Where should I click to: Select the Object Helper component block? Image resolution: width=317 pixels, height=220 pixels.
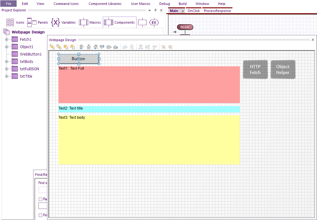point(283,69)
